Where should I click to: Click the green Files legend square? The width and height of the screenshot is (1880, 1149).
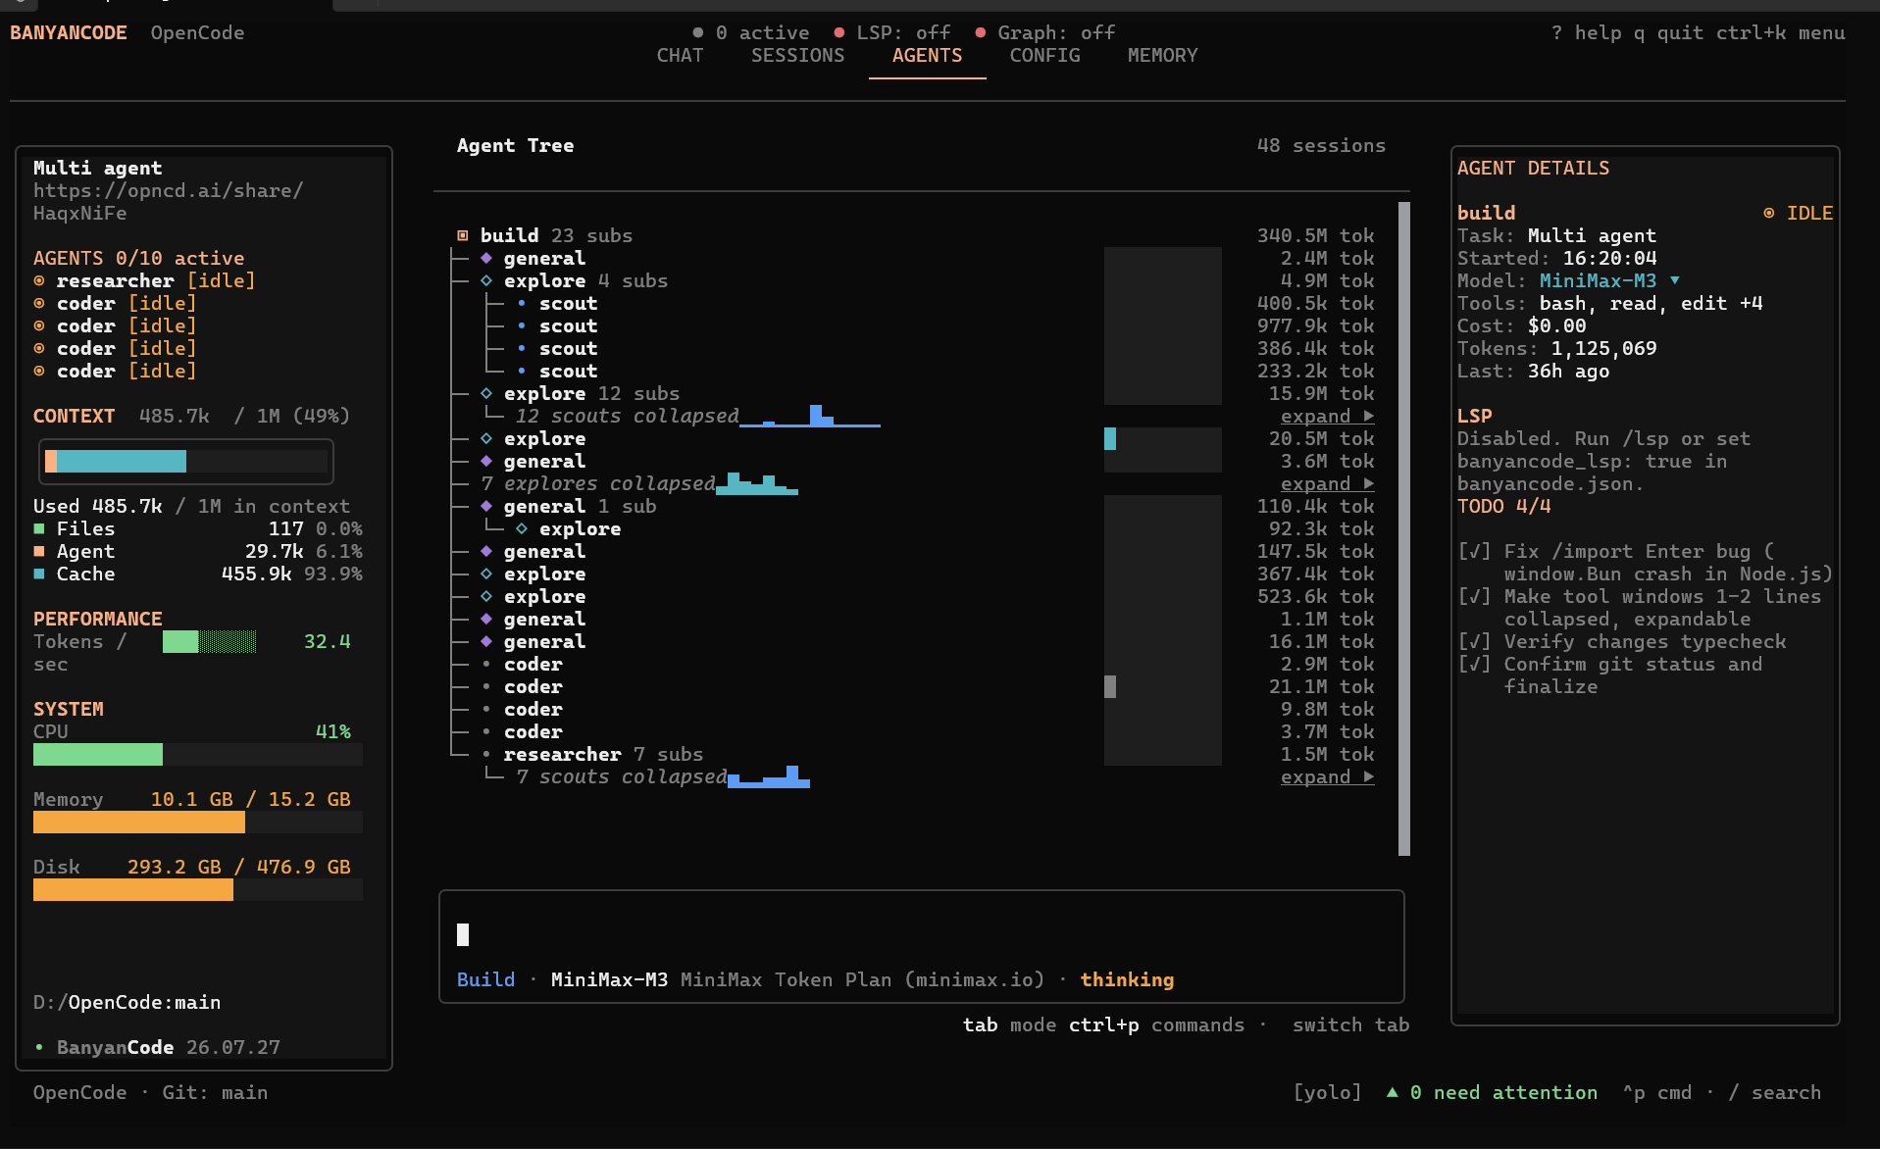tap(39, 528)
